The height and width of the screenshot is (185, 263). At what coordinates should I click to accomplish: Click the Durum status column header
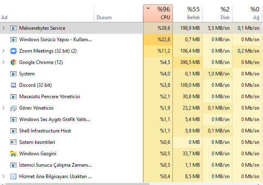tap(104, 18)
